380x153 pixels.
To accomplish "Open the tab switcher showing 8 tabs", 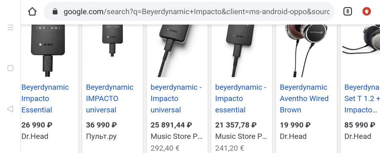I will [348, 11].
